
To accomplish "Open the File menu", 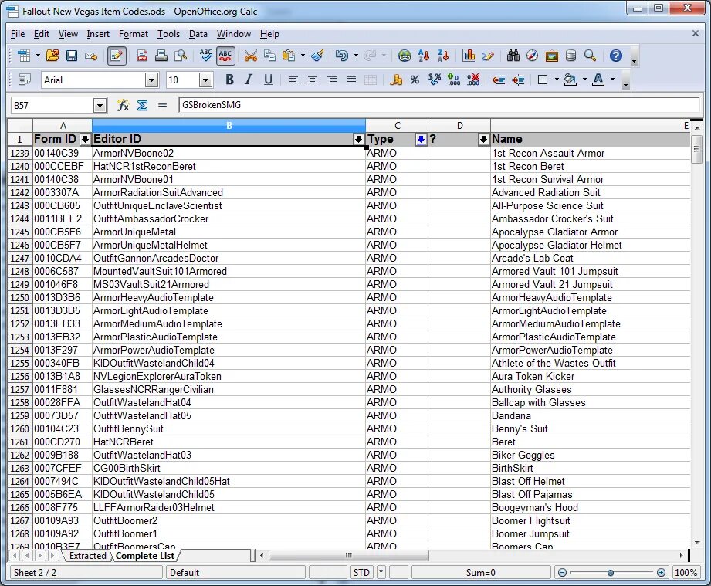I will pos(18,34).
